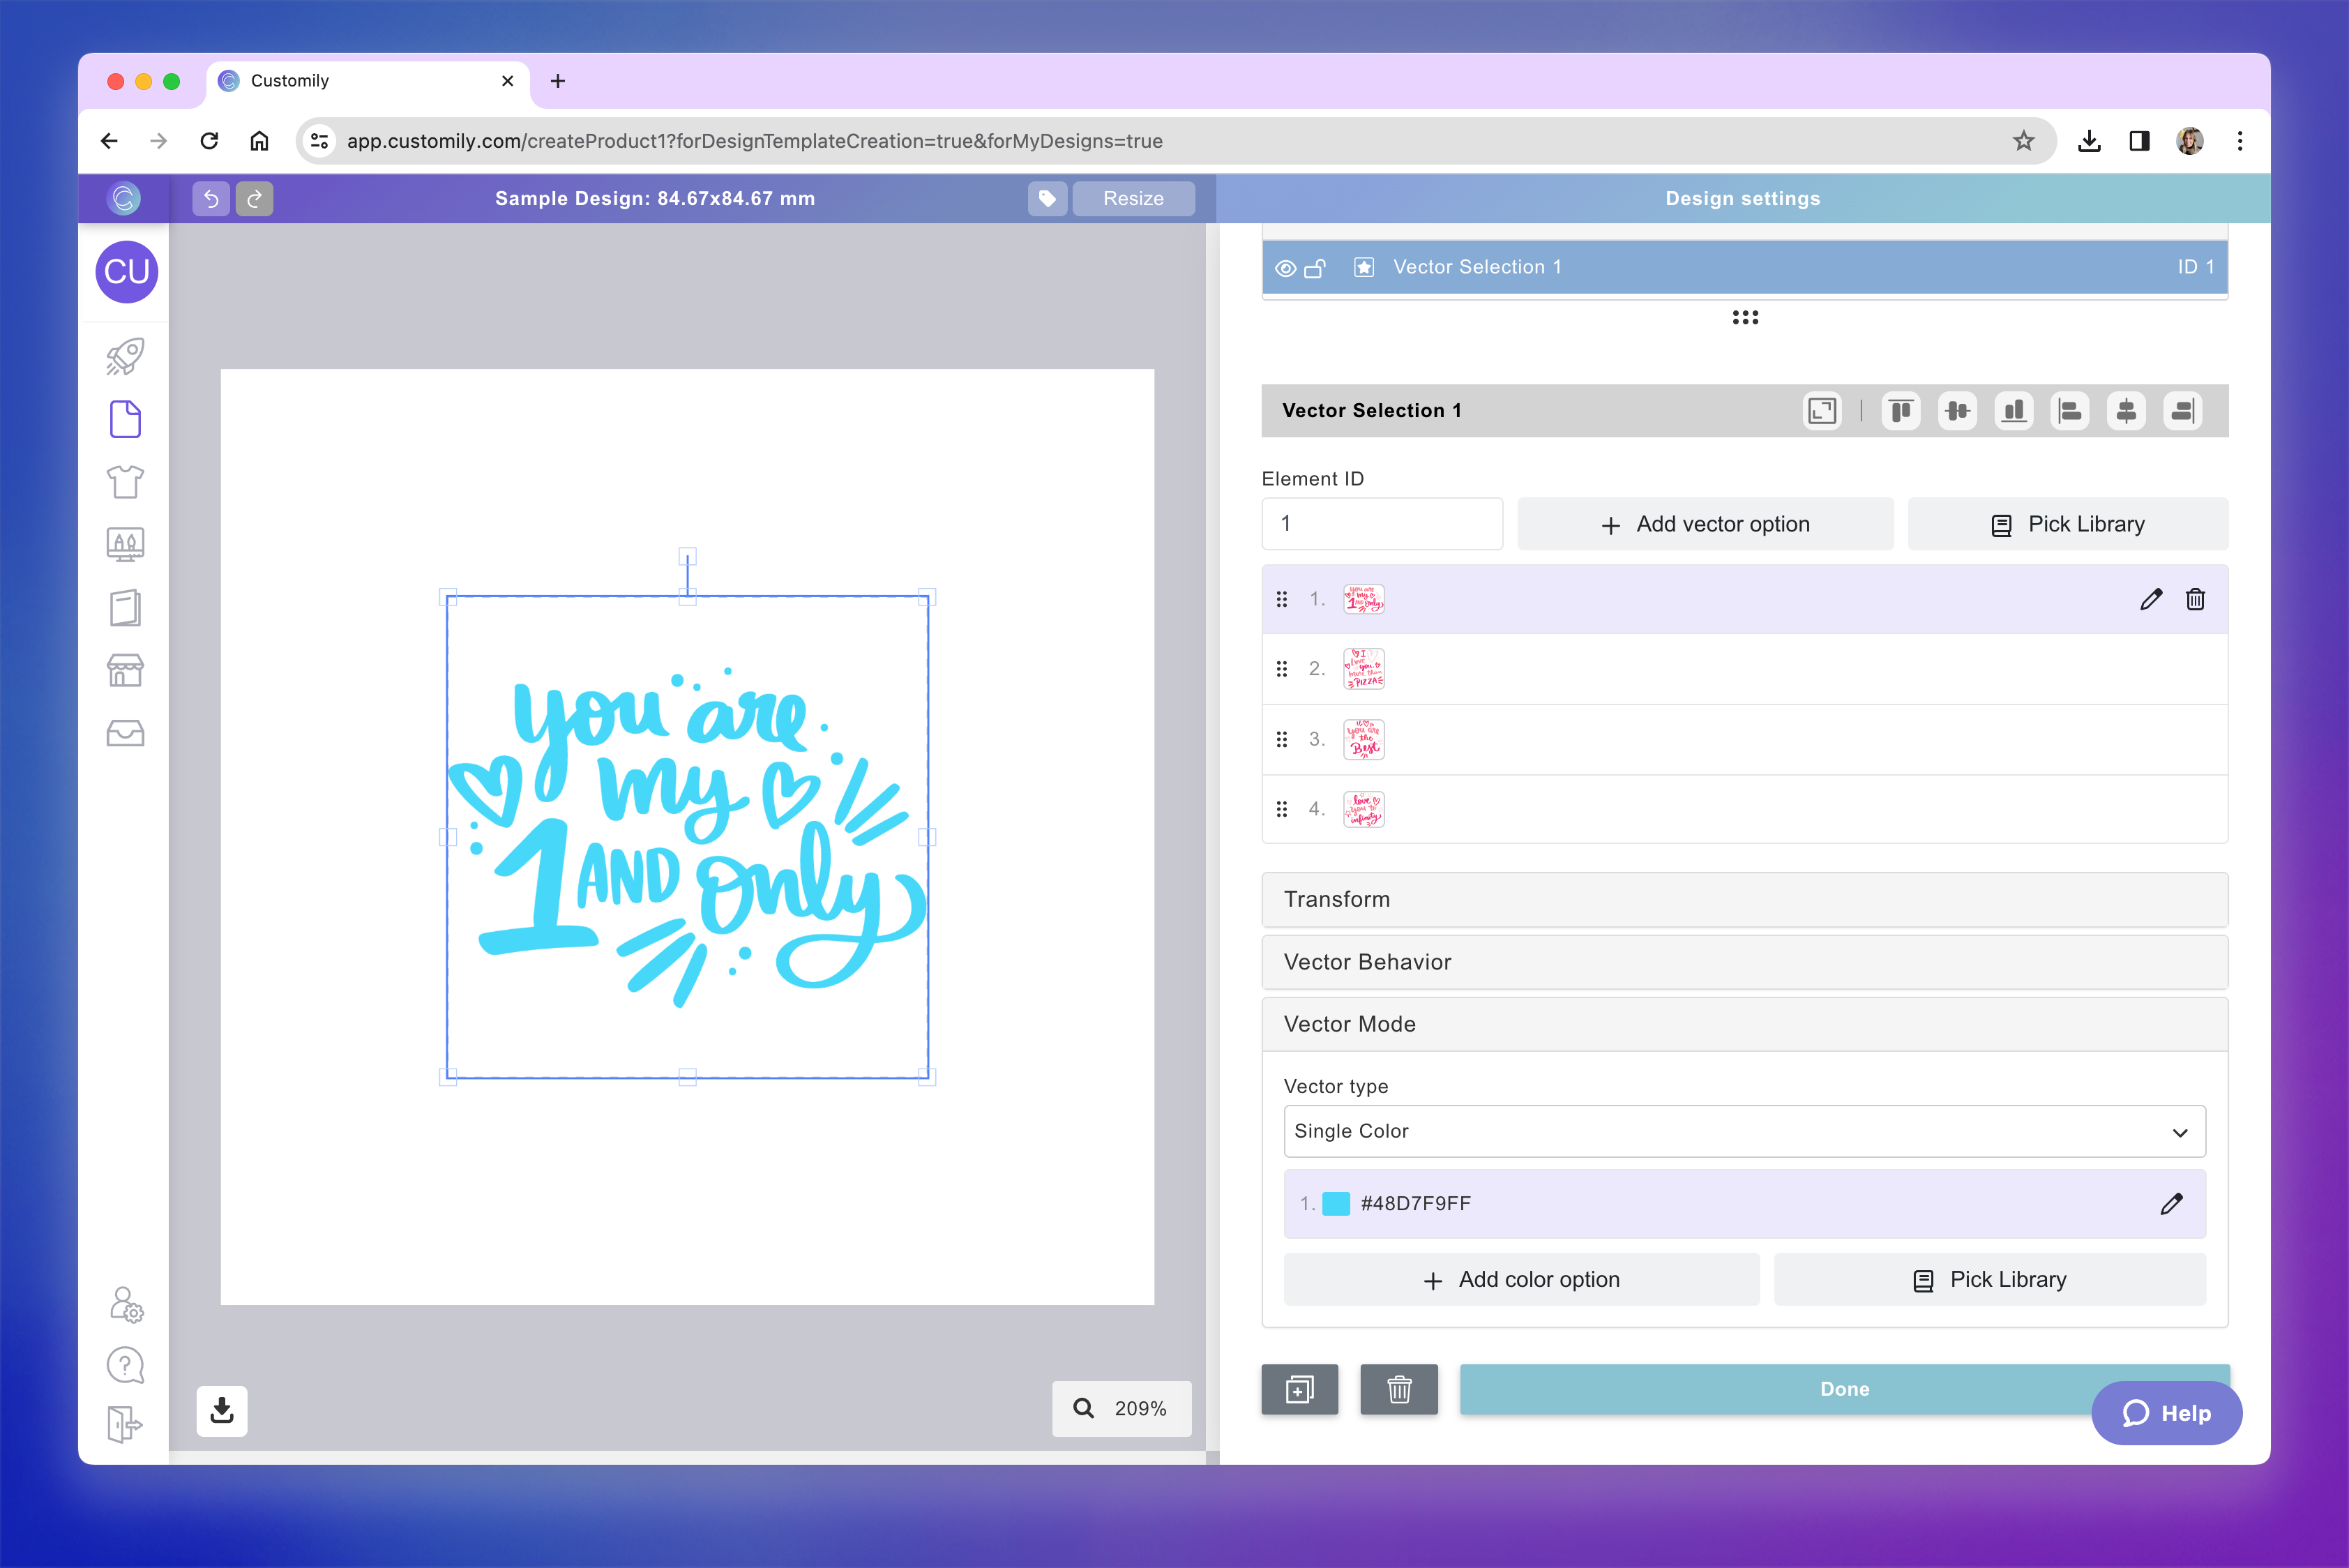Image resolution: width=2349 pixels, height=1568 pixels.
Task: Toggle visibility eye of Vector Selection 1
Action: click(x=1286, y=268)
